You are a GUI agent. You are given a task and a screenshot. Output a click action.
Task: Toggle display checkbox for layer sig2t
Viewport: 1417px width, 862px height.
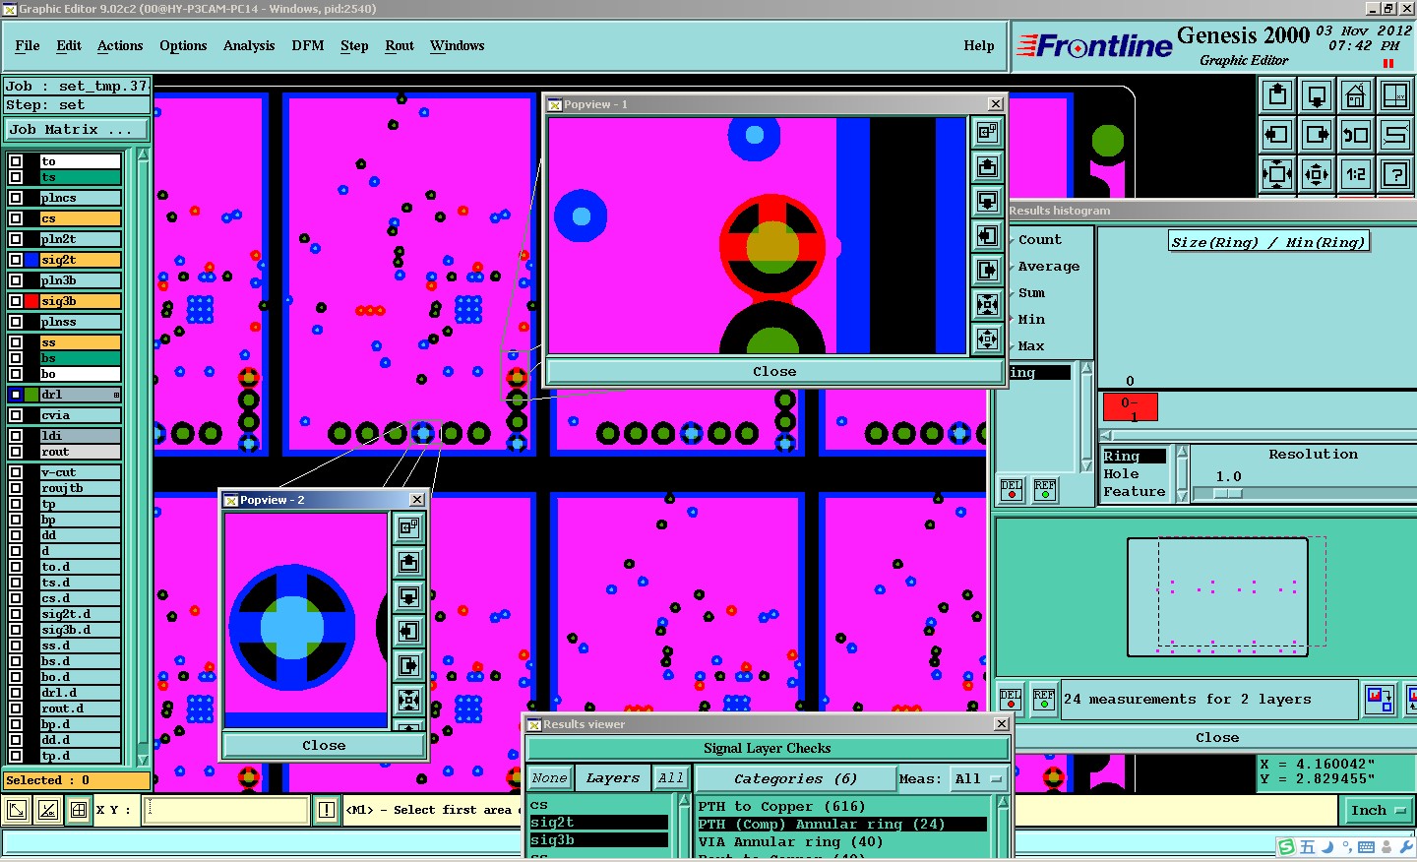(x=16, y=260)
